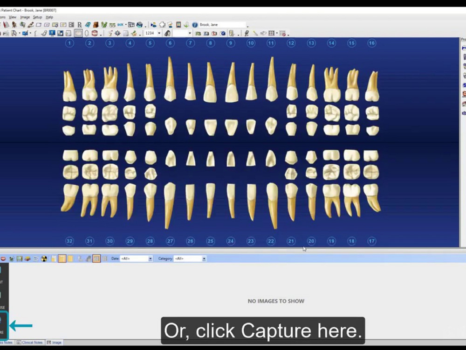Screen dimensions: 466x350
Task: Open the dropdown arrow beside DDX icon
Action: (126, 25)
